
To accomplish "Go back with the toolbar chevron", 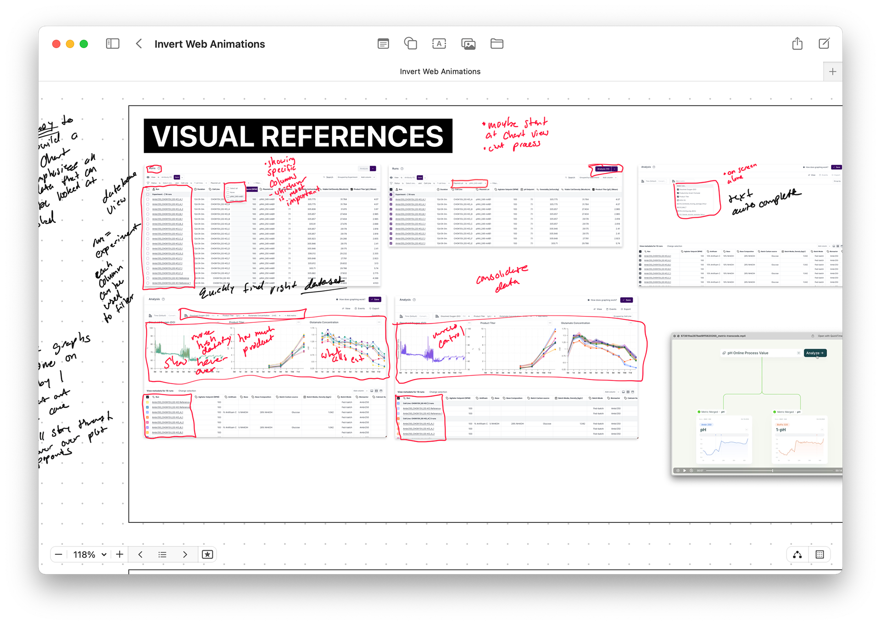I will point(139,44).
